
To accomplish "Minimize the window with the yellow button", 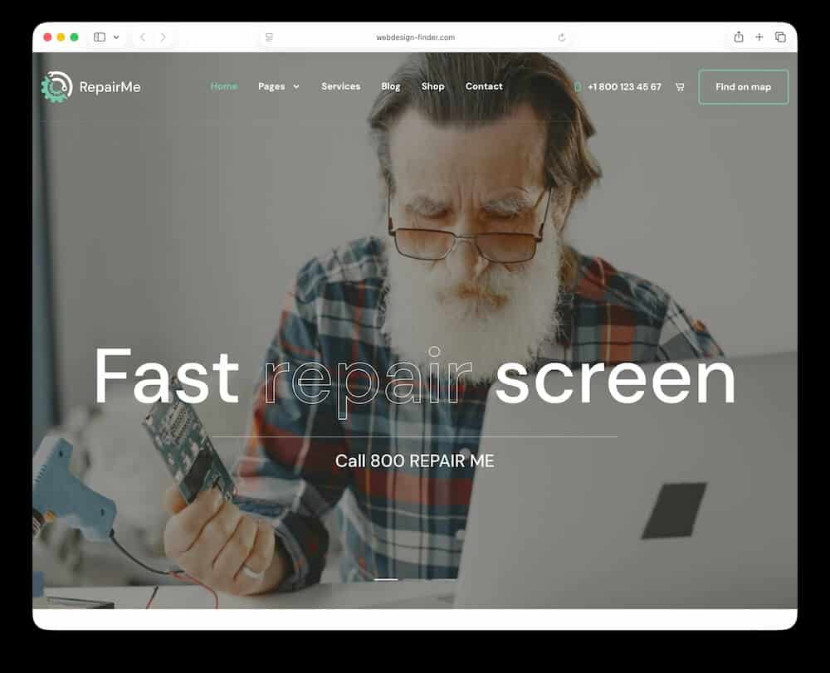I will coord(61,37).
